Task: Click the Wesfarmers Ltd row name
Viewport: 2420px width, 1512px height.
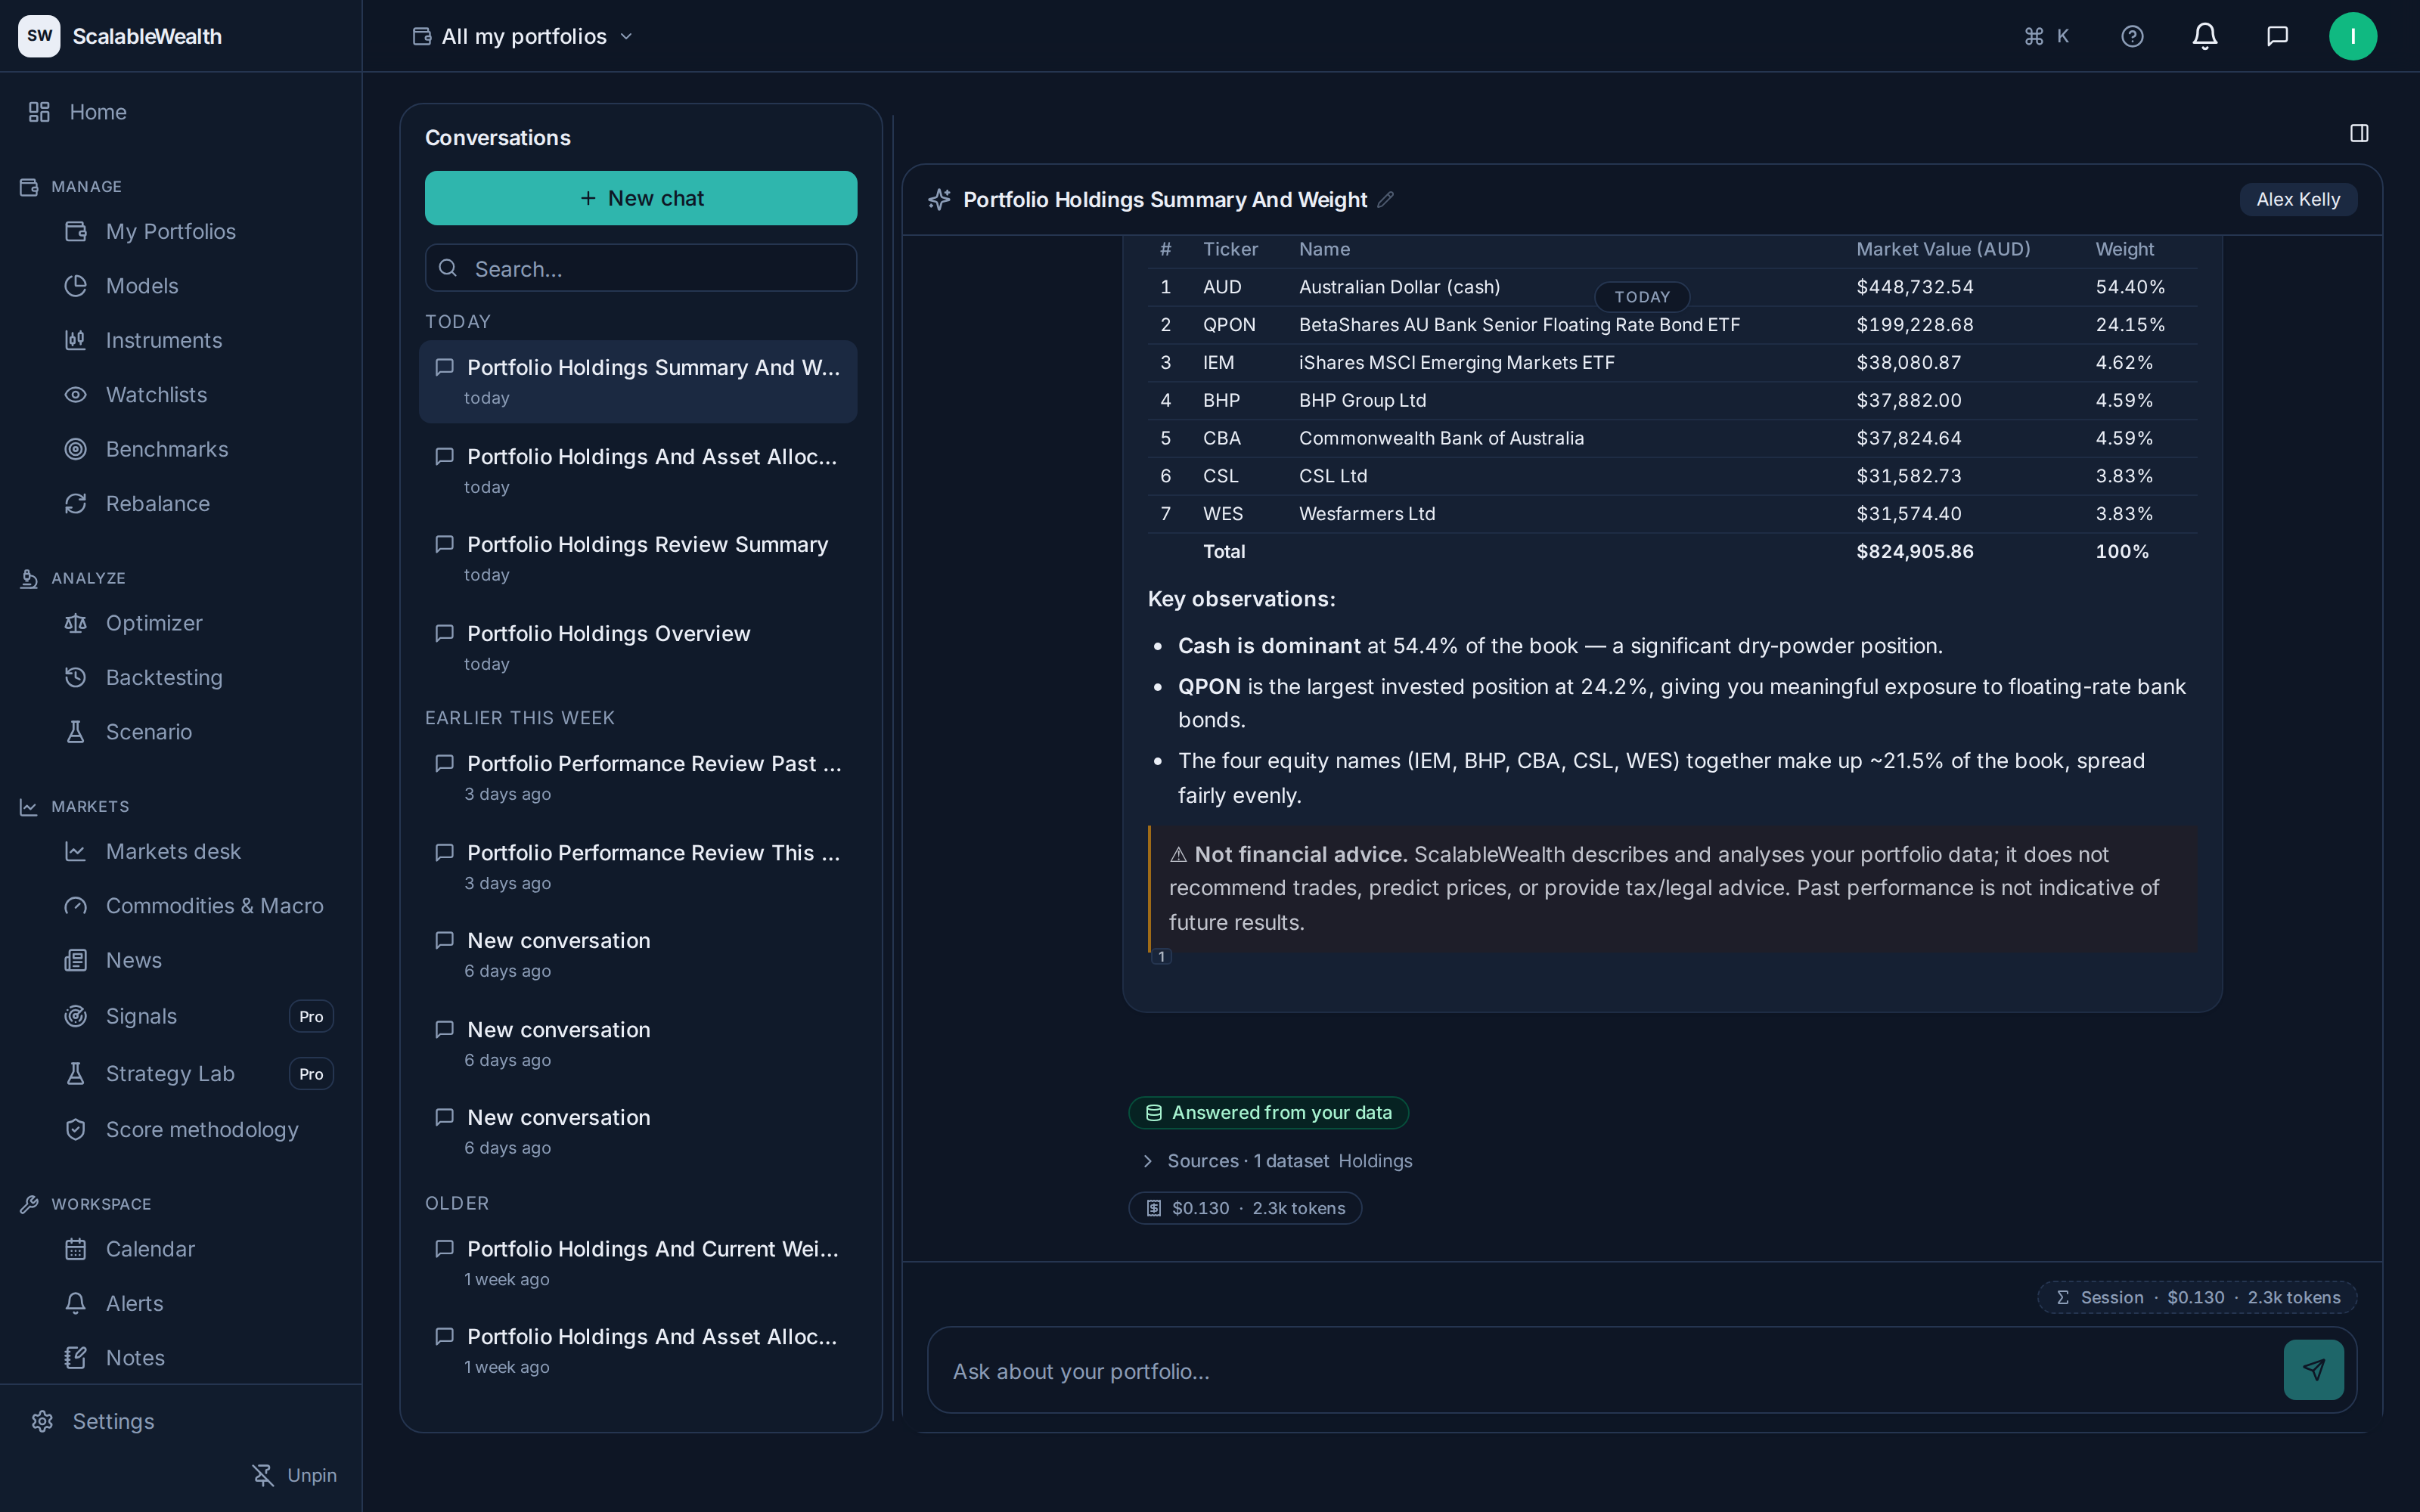Action: (1366, 514)
